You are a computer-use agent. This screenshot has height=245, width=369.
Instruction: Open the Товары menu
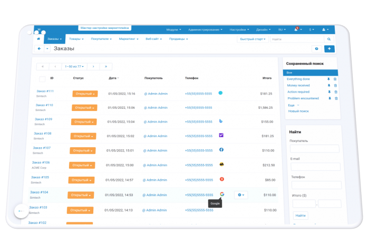click(76, 39)
